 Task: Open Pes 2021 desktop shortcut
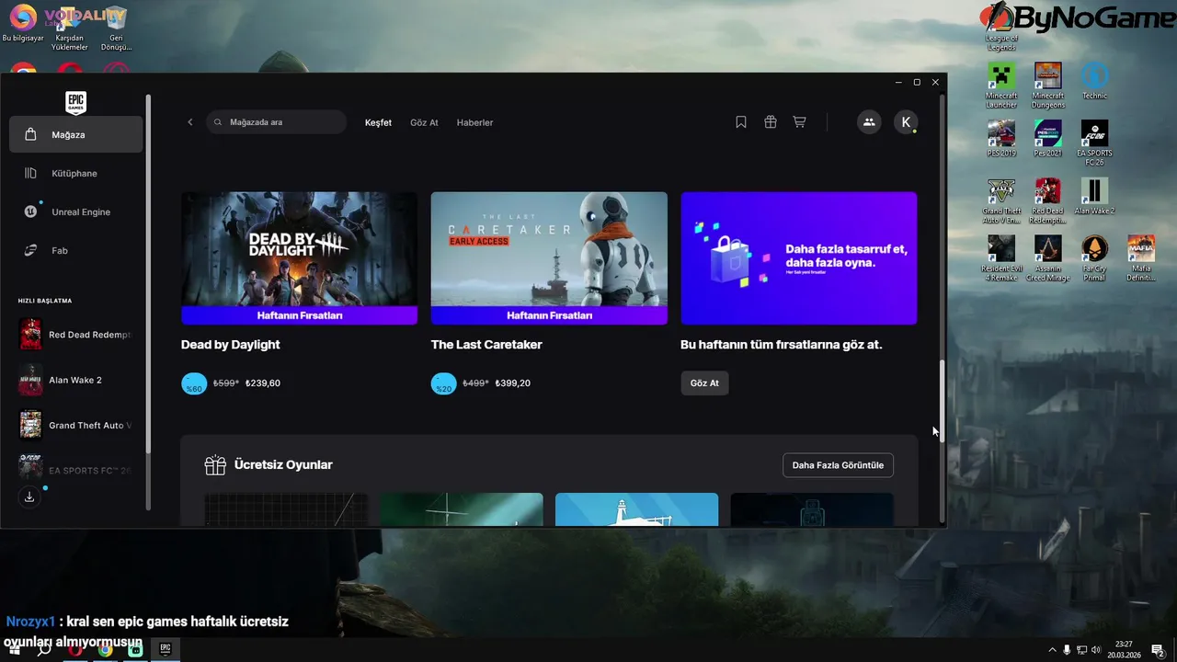(1048, 138)
